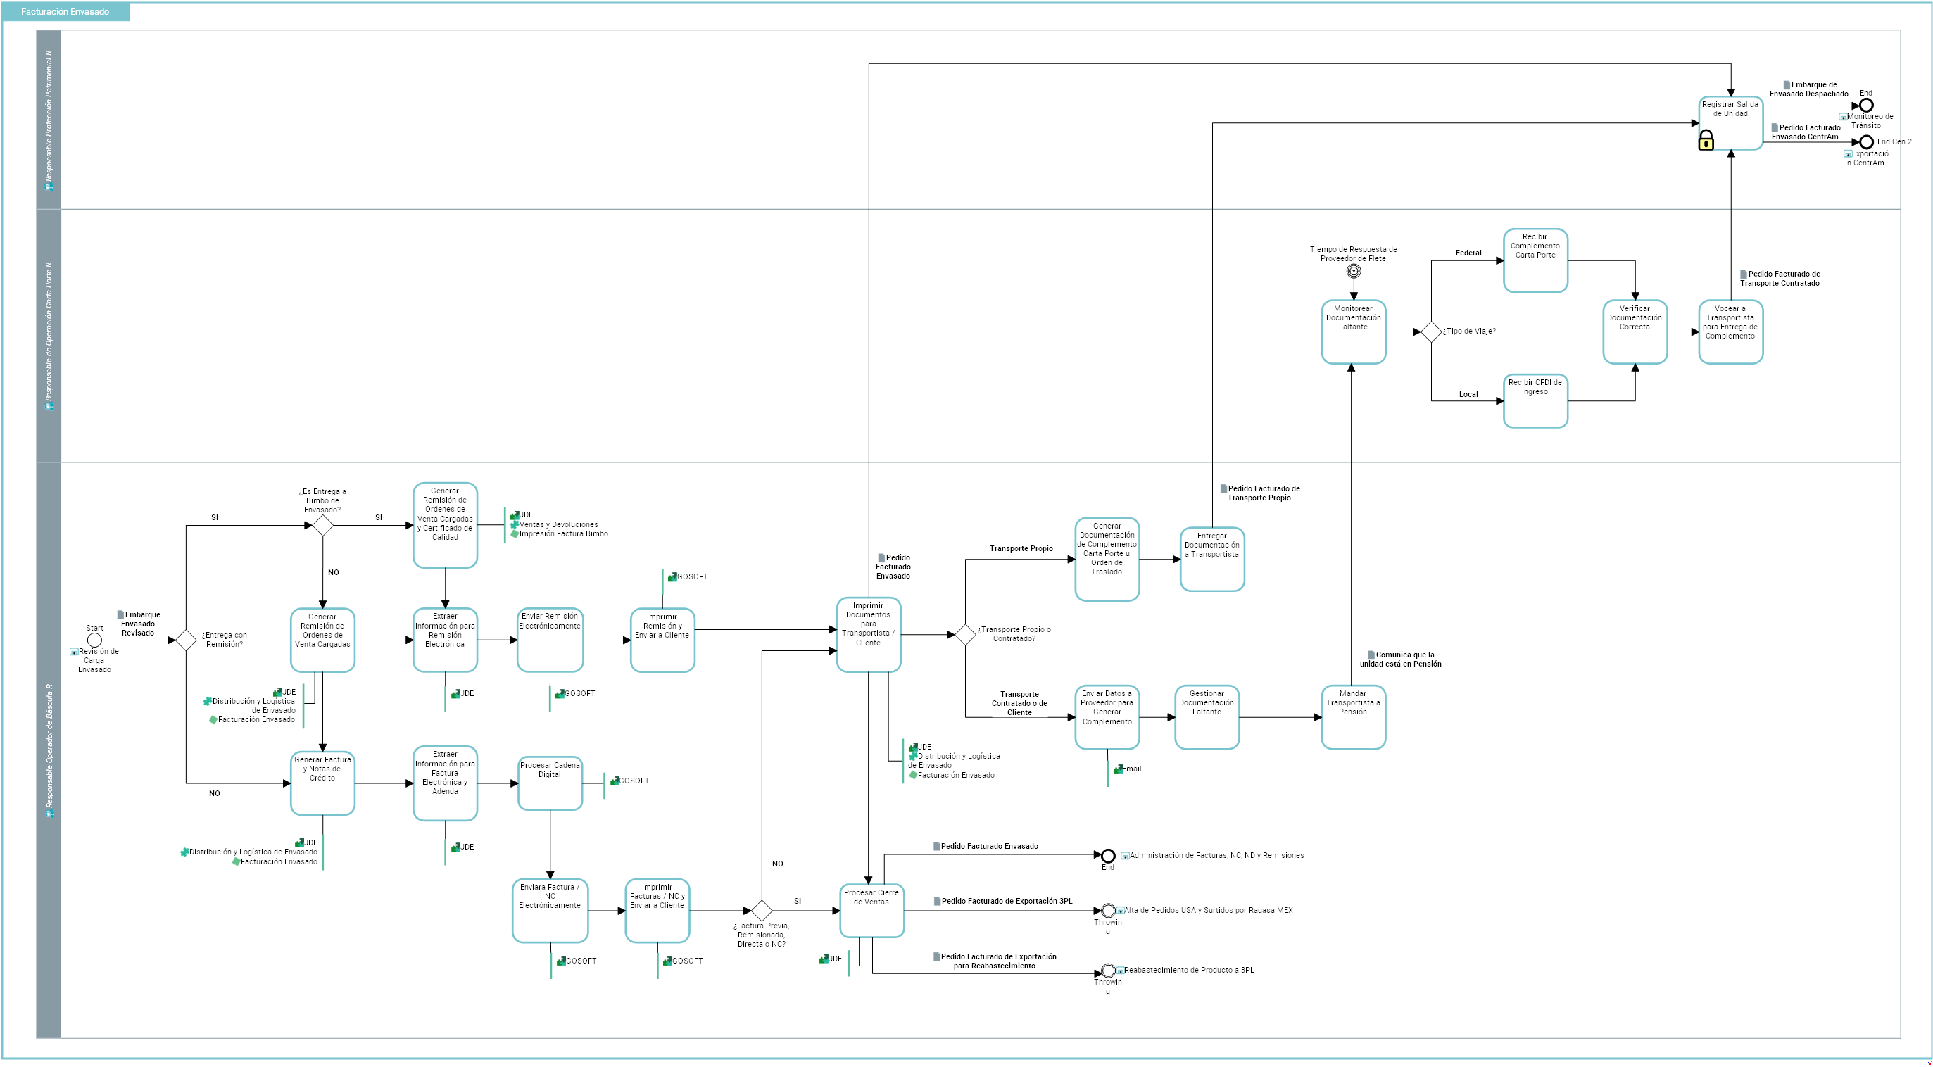
Task: Select the 'Vocear a Transportista para Entrega de Complemento' task
Action: pyautogui.click(x=1731, y=332)
